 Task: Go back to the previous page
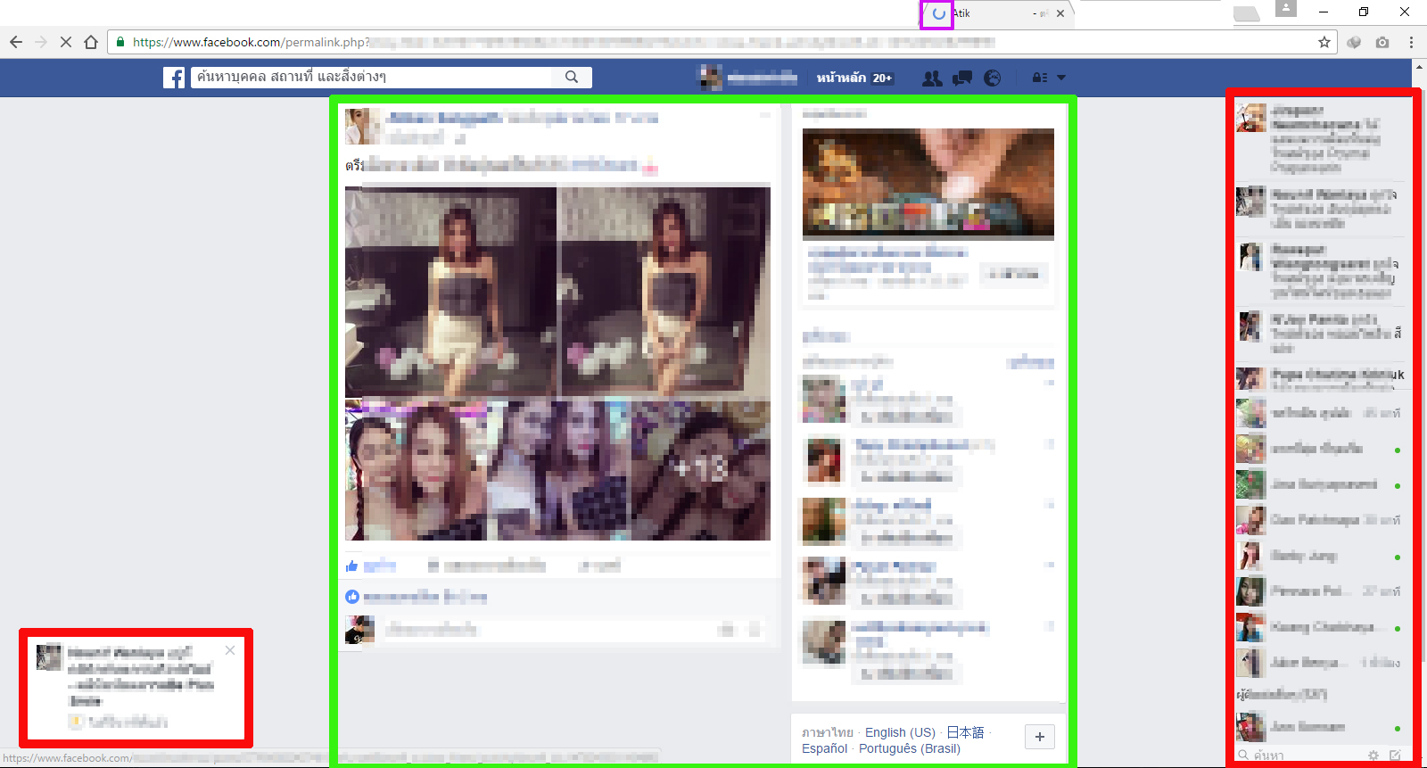point(16,42)
